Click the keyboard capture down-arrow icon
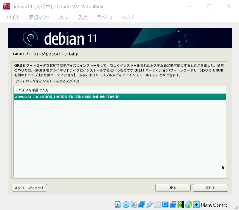The image size is (239, 210). [x=197, y=205]
